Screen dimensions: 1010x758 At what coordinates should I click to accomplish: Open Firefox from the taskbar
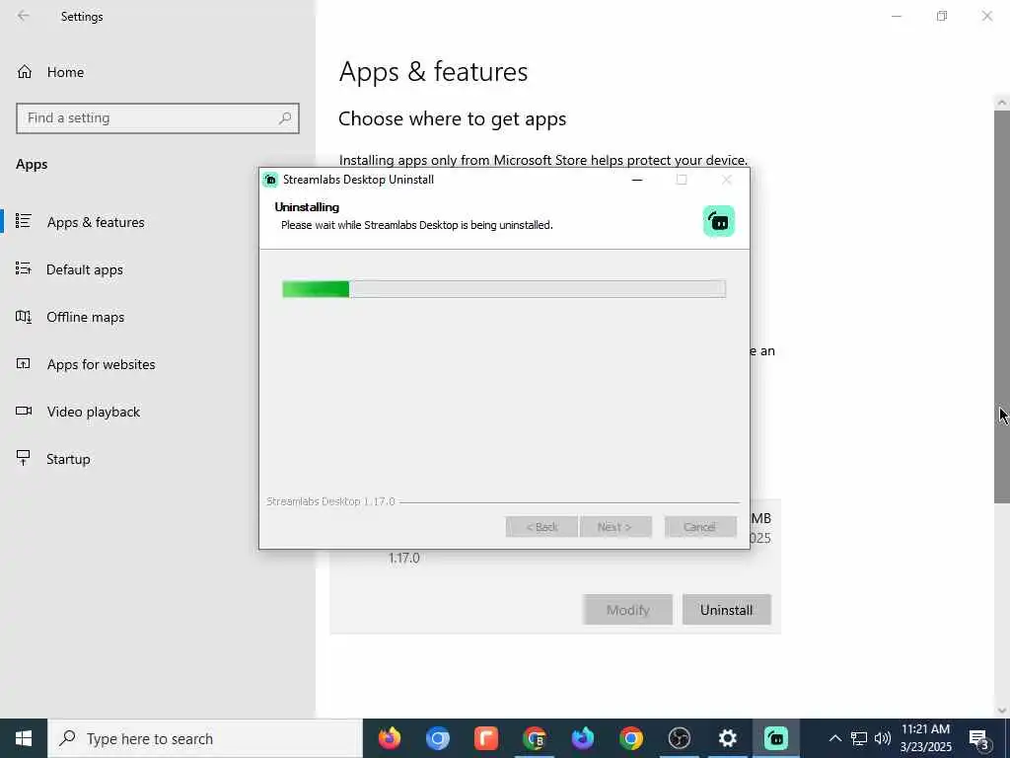(389, 738)
